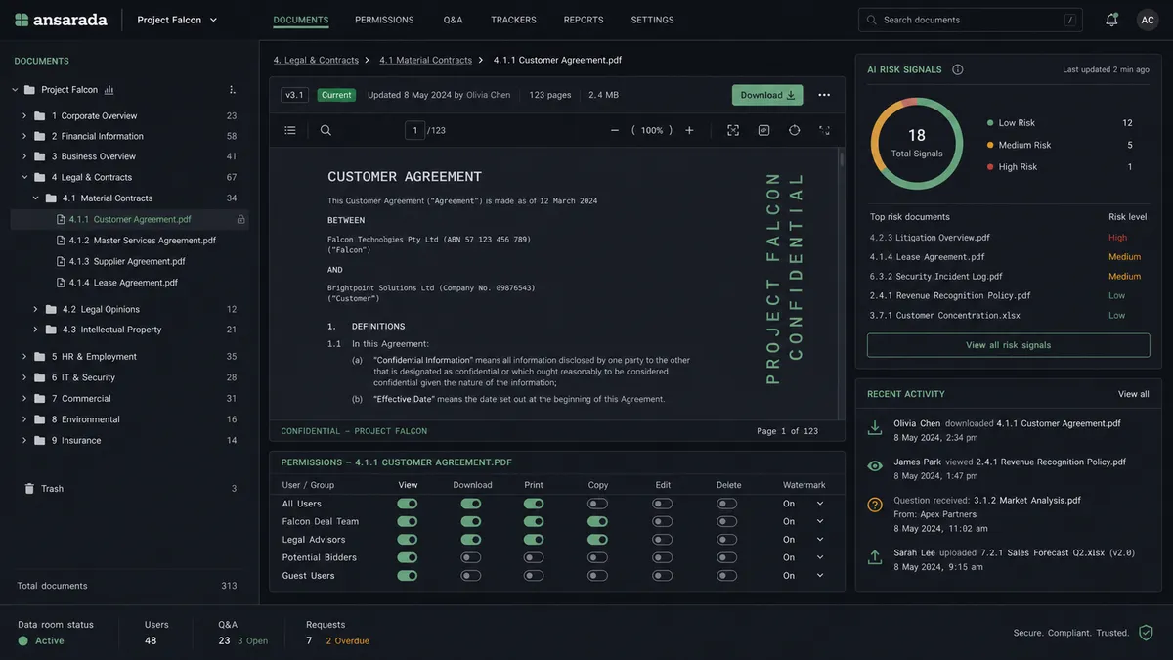Open the Settings tab

click(652, 20)
